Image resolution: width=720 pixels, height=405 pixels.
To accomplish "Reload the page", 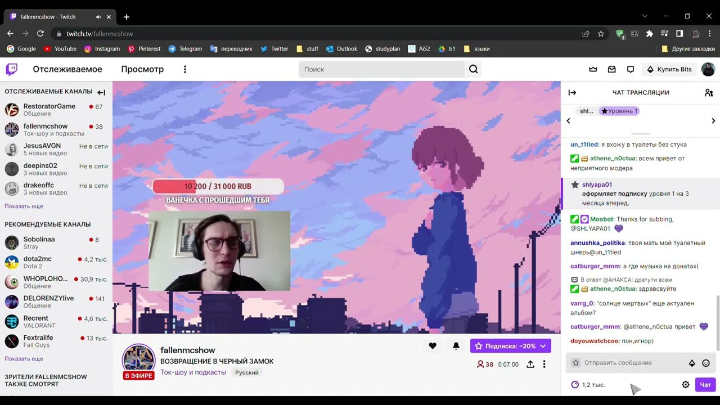I will (x=40, y=34).
